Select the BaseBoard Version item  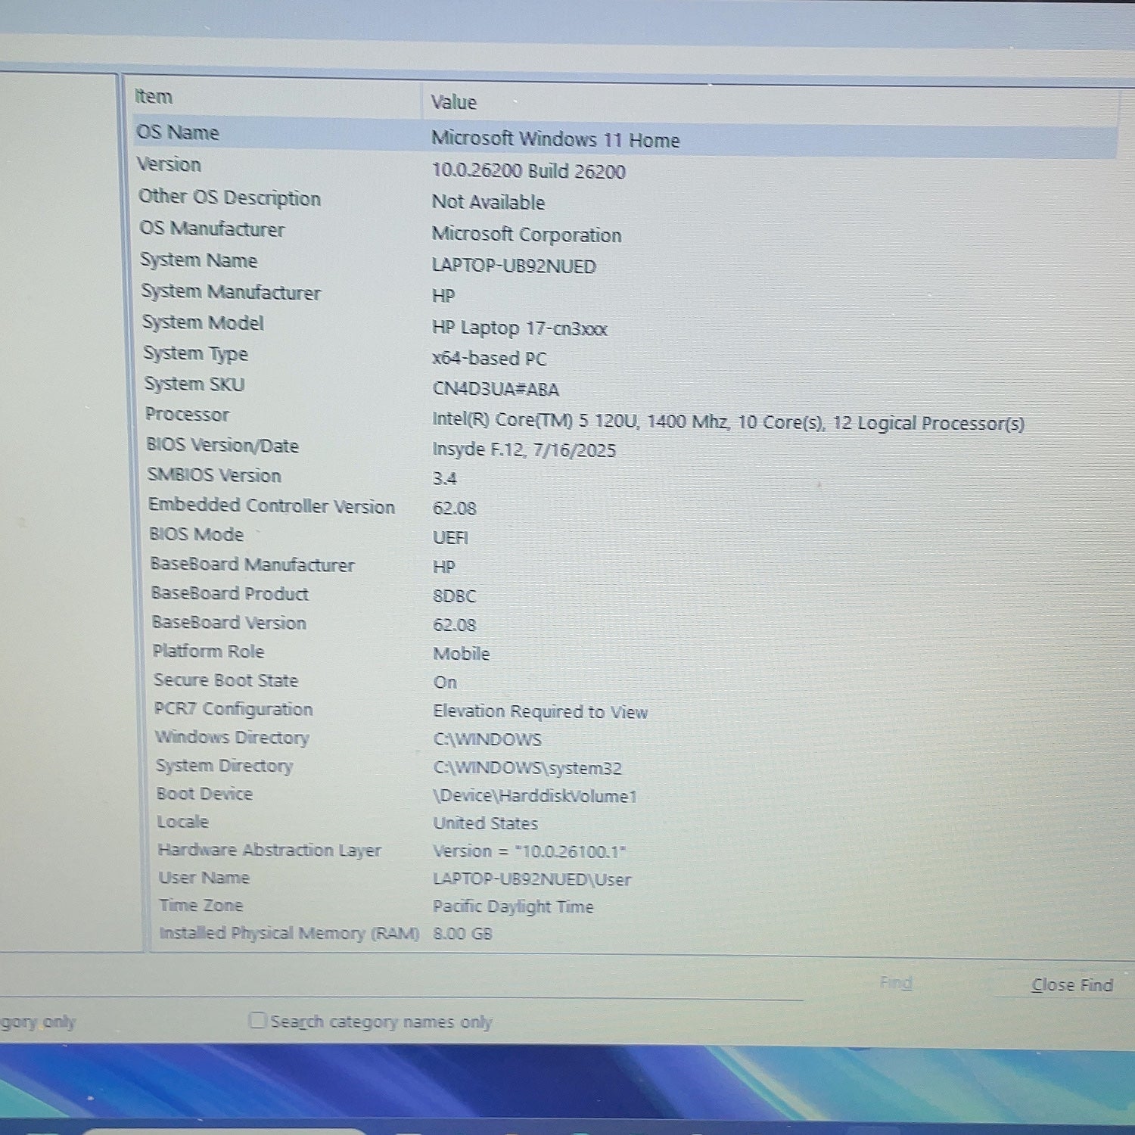[229, 623]
